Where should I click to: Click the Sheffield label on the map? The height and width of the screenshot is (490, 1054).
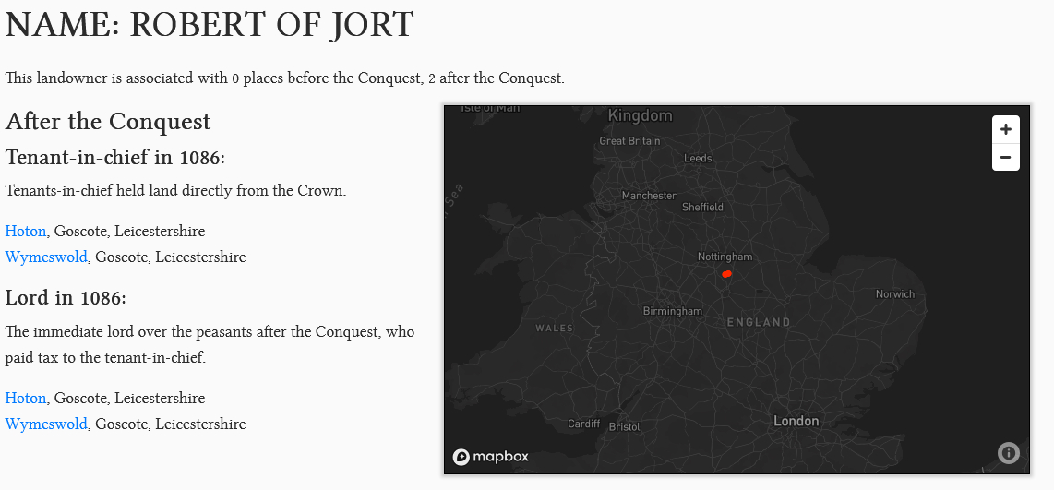702,208
